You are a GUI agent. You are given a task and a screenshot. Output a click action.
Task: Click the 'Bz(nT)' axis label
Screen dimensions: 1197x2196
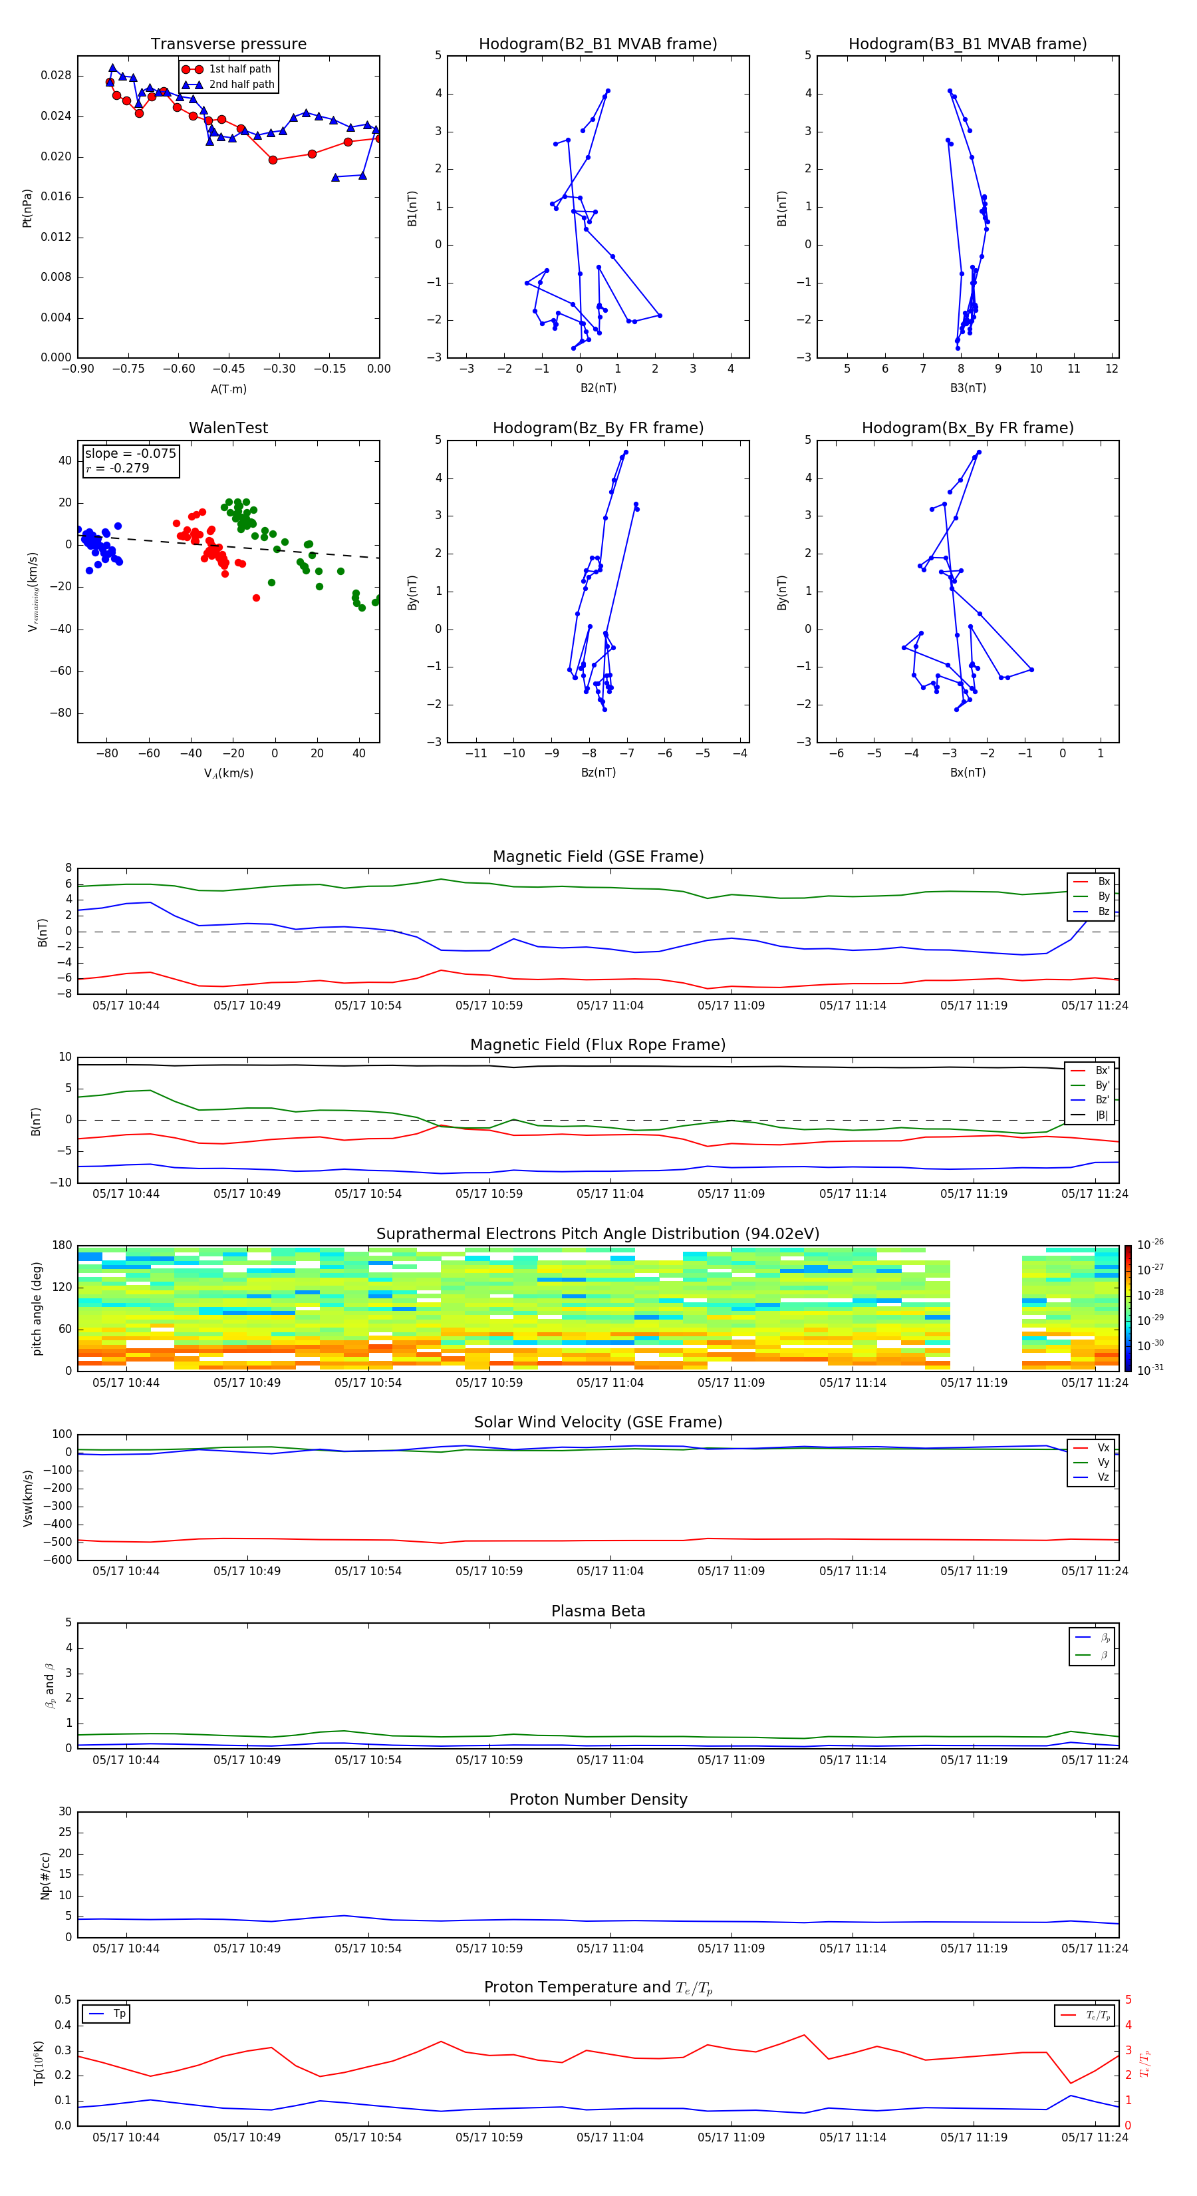pos(598,773)
